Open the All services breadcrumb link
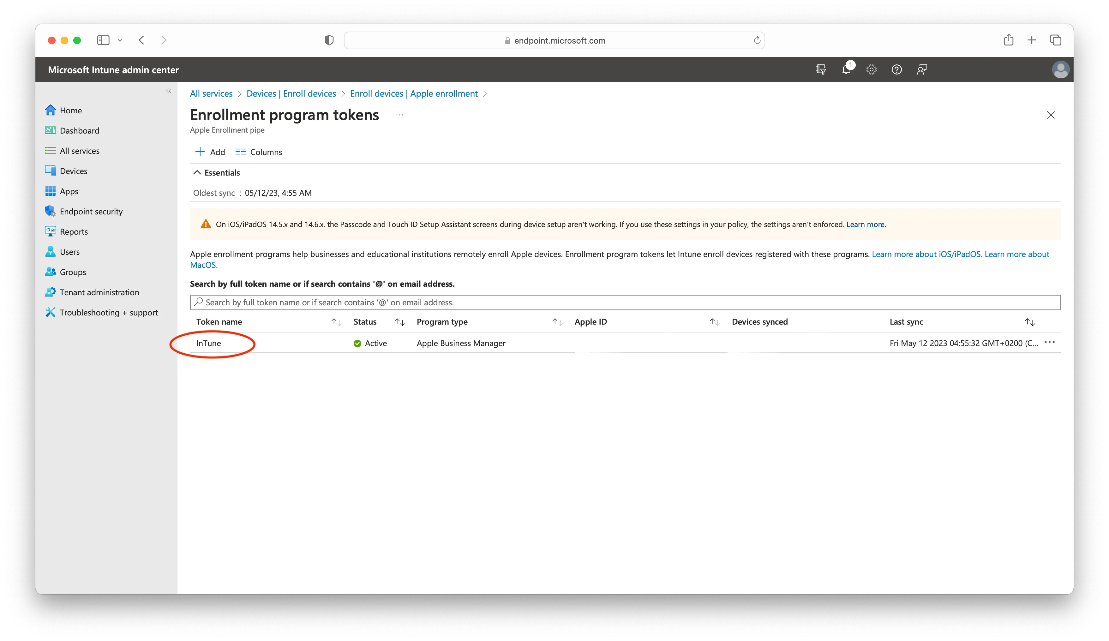Viewport: 1109px width, 641px height. (x=211, y=93)
